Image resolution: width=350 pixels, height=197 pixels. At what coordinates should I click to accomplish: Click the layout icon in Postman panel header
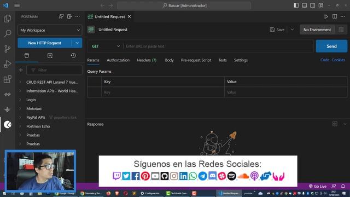[x=69, y=16]
